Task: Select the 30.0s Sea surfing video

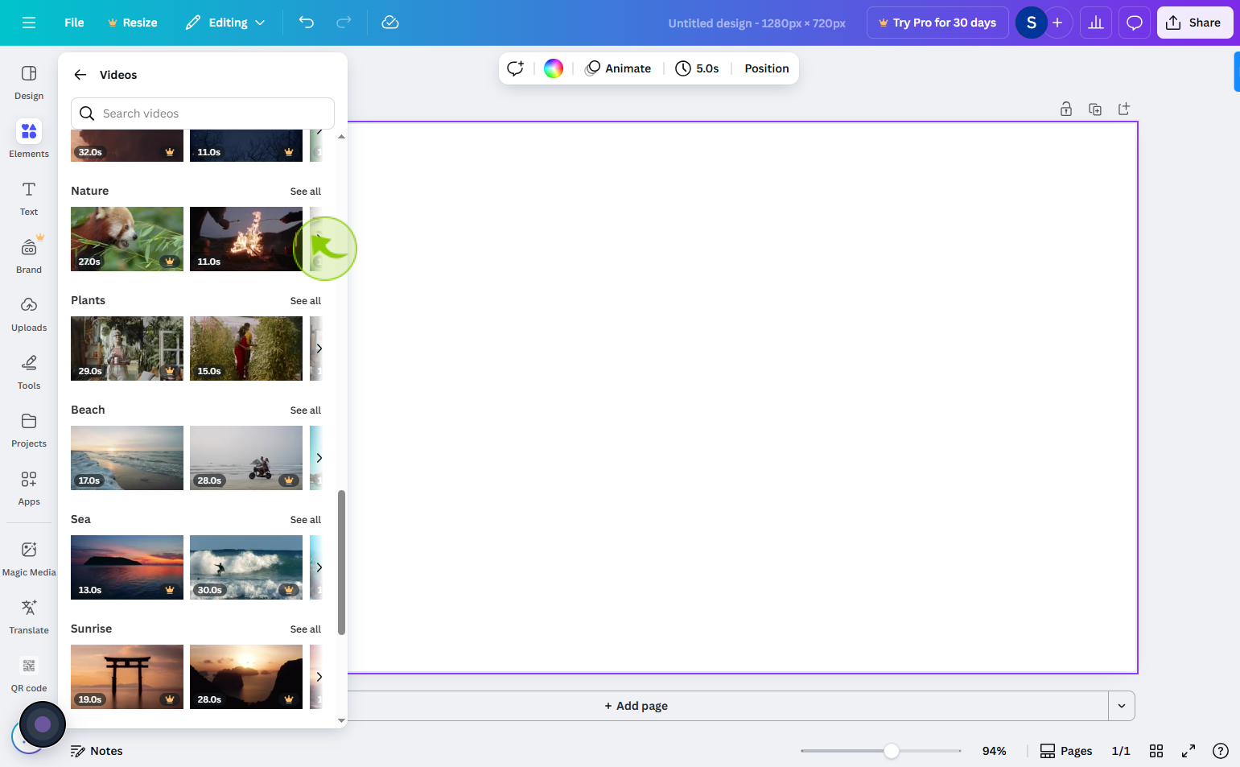Action: (246, 567)
